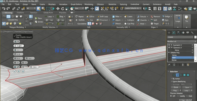Click the Collapse button in Geometry panel
Screen dimensions: 197x101
point(129,20)
